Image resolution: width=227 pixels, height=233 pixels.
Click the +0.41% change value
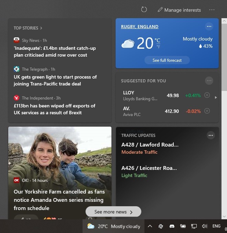click(x=193, y=95)
